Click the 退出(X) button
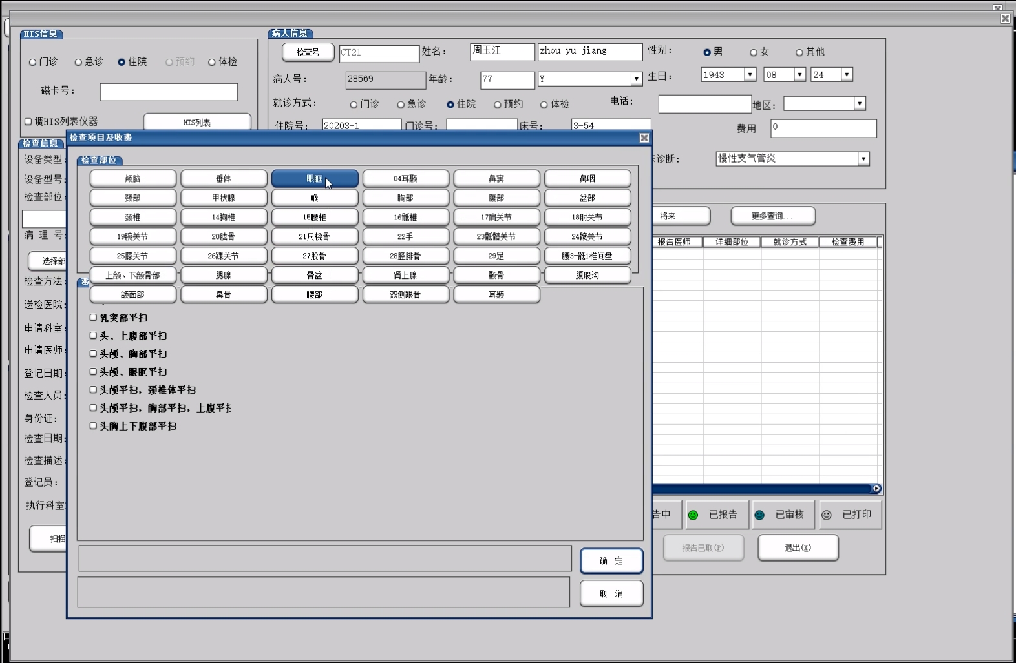 click(798, 548)
